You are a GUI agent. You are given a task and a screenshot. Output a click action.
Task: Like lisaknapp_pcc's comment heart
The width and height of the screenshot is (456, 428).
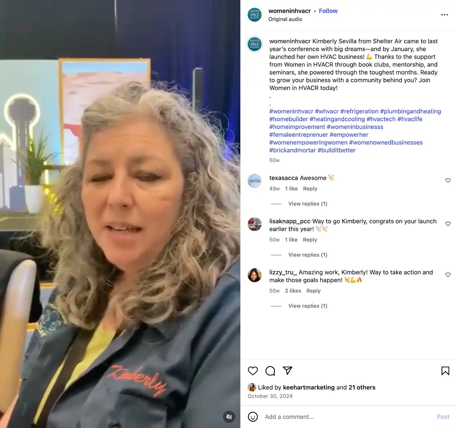[x=448, y=224]
